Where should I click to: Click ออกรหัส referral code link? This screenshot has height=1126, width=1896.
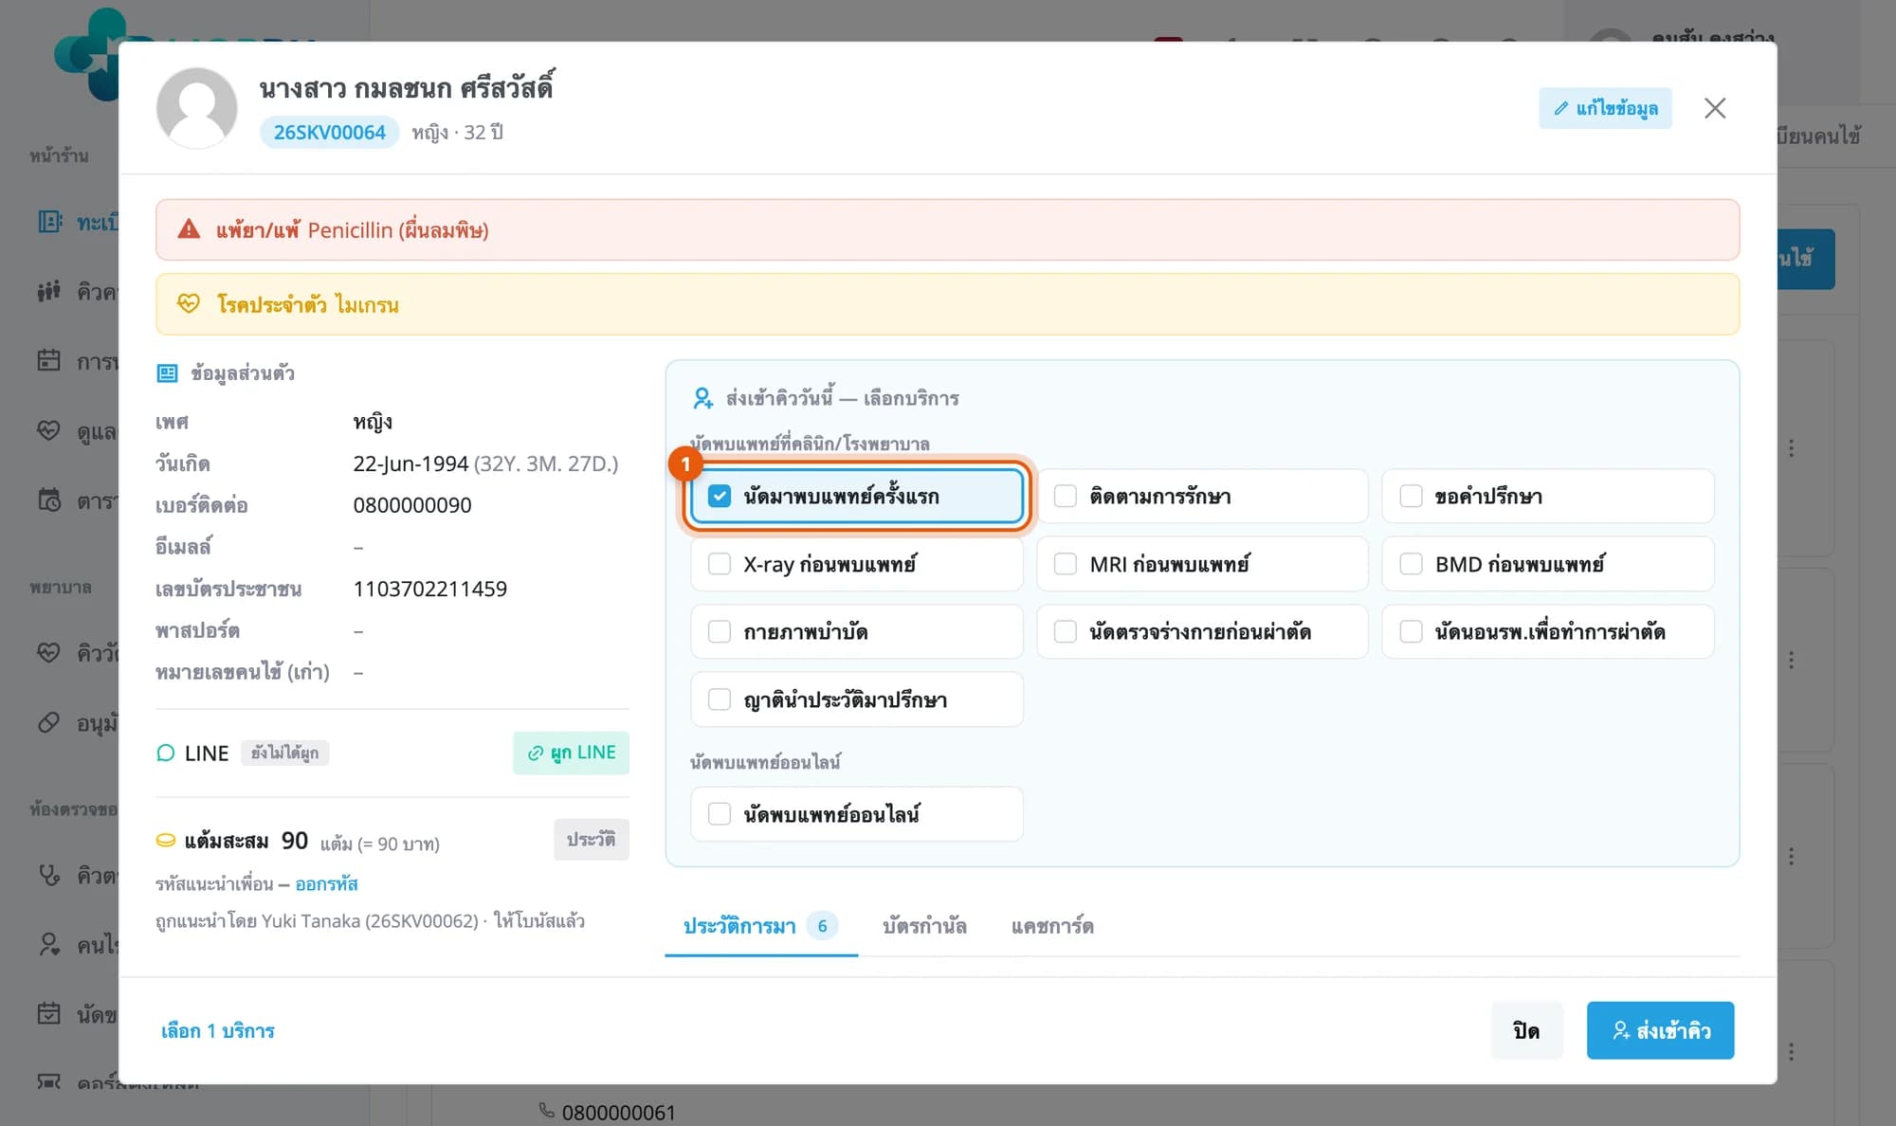click(x=326, y=884)
